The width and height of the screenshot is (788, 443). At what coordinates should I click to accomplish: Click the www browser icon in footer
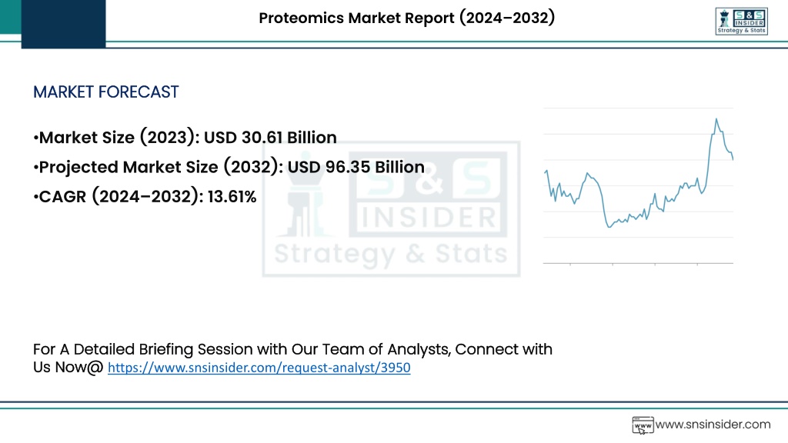click(643, 425)
